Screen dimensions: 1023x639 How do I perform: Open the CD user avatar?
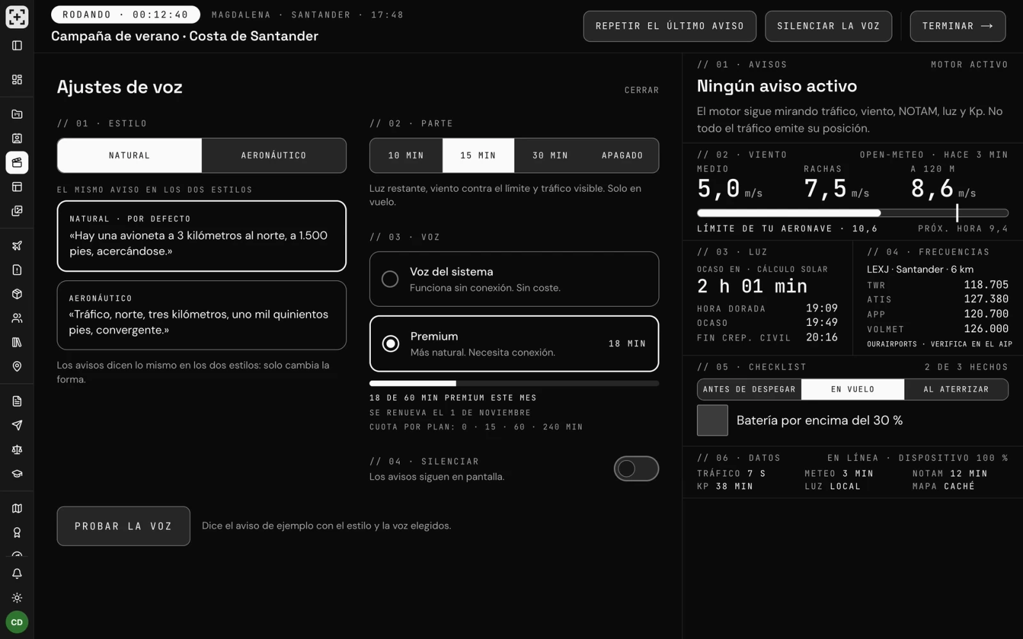(17, 622)
